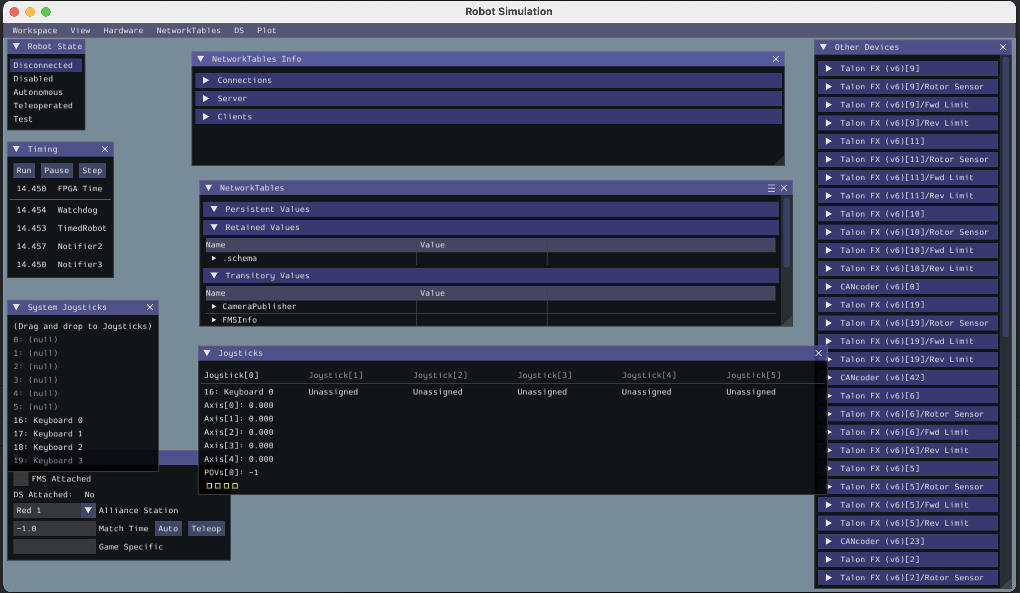Click the Game Specific input field
Screen dimensions: 1020x593
54,547
